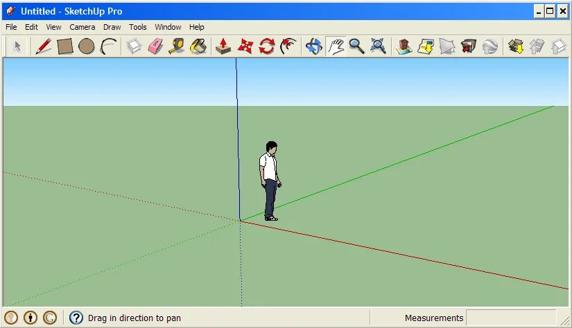Click the Get Models download icon
This screenshot has height=328, width=572.
(516, 46)
